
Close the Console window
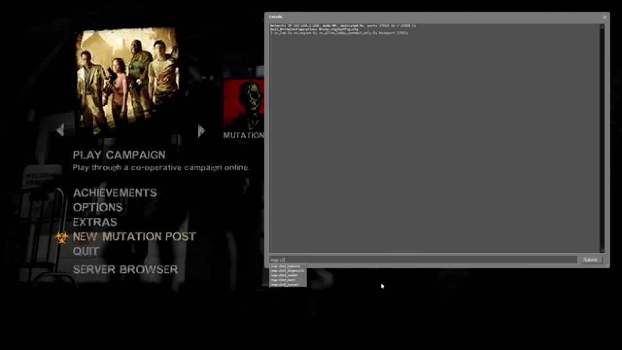(605, 17)
